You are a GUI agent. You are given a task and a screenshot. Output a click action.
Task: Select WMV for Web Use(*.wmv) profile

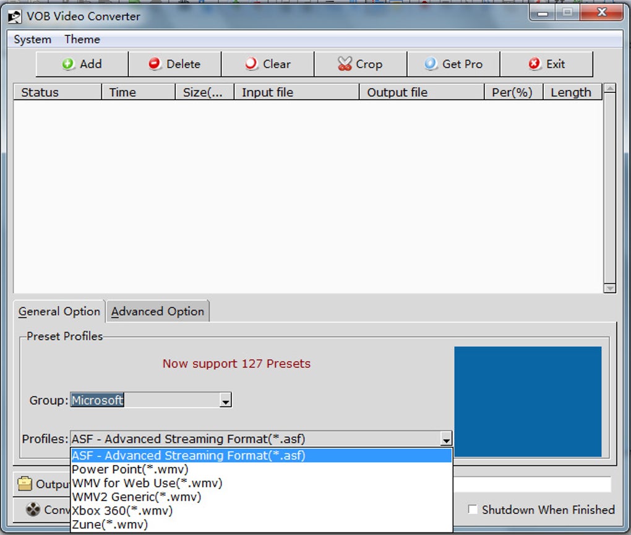pos(262,483)
